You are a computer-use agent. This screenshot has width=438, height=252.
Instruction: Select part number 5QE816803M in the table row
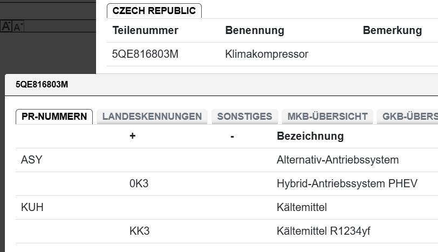[145, 55]
